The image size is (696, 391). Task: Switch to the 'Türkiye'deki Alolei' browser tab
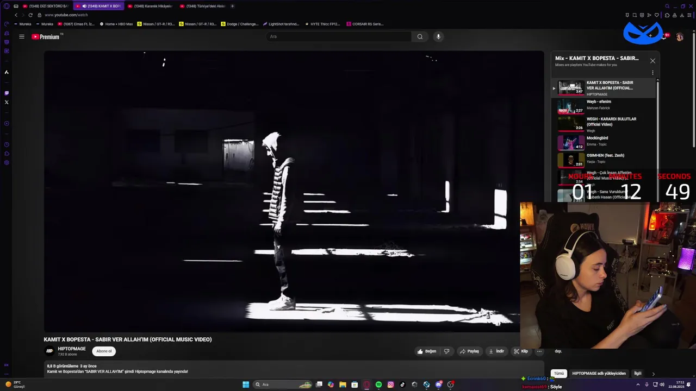click(x=202, y=6)
